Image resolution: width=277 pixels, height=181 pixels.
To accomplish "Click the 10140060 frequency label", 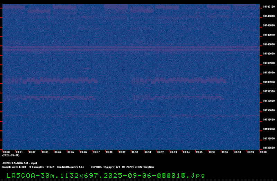I will point(269,26).
